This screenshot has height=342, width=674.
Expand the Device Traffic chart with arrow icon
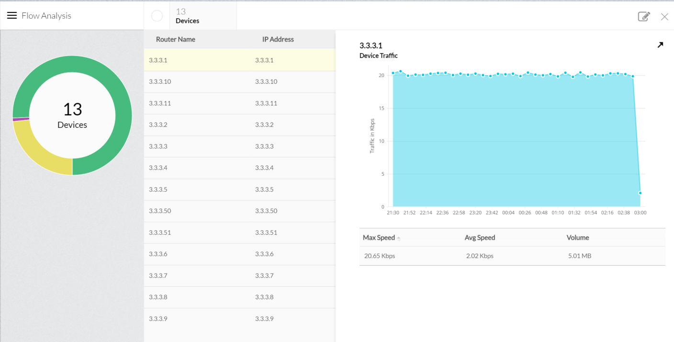pyautogui.click(x=660, y=45)
